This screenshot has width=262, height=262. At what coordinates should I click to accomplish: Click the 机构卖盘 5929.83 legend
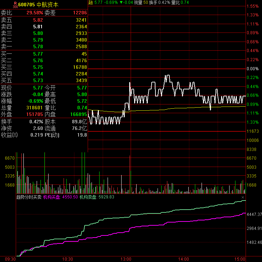click(x=97, y=197)
